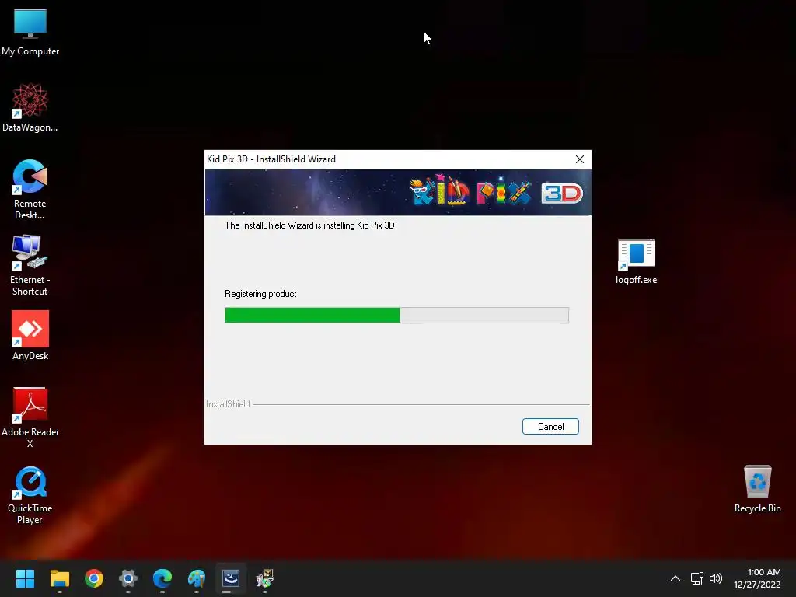Image resolution: width=796 pixels, height=597 pixels.
Task: Open the Paint app taskbar icon
Action: coord(197,578)
